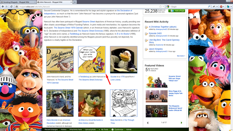
Task: Click What links here in toolbar
Action: coord(75,130)
